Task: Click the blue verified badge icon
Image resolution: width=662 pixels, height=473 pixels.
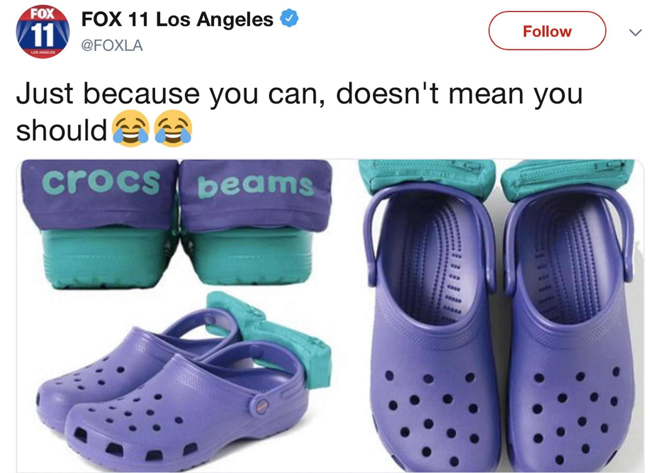Action: [x=289, y=18]
